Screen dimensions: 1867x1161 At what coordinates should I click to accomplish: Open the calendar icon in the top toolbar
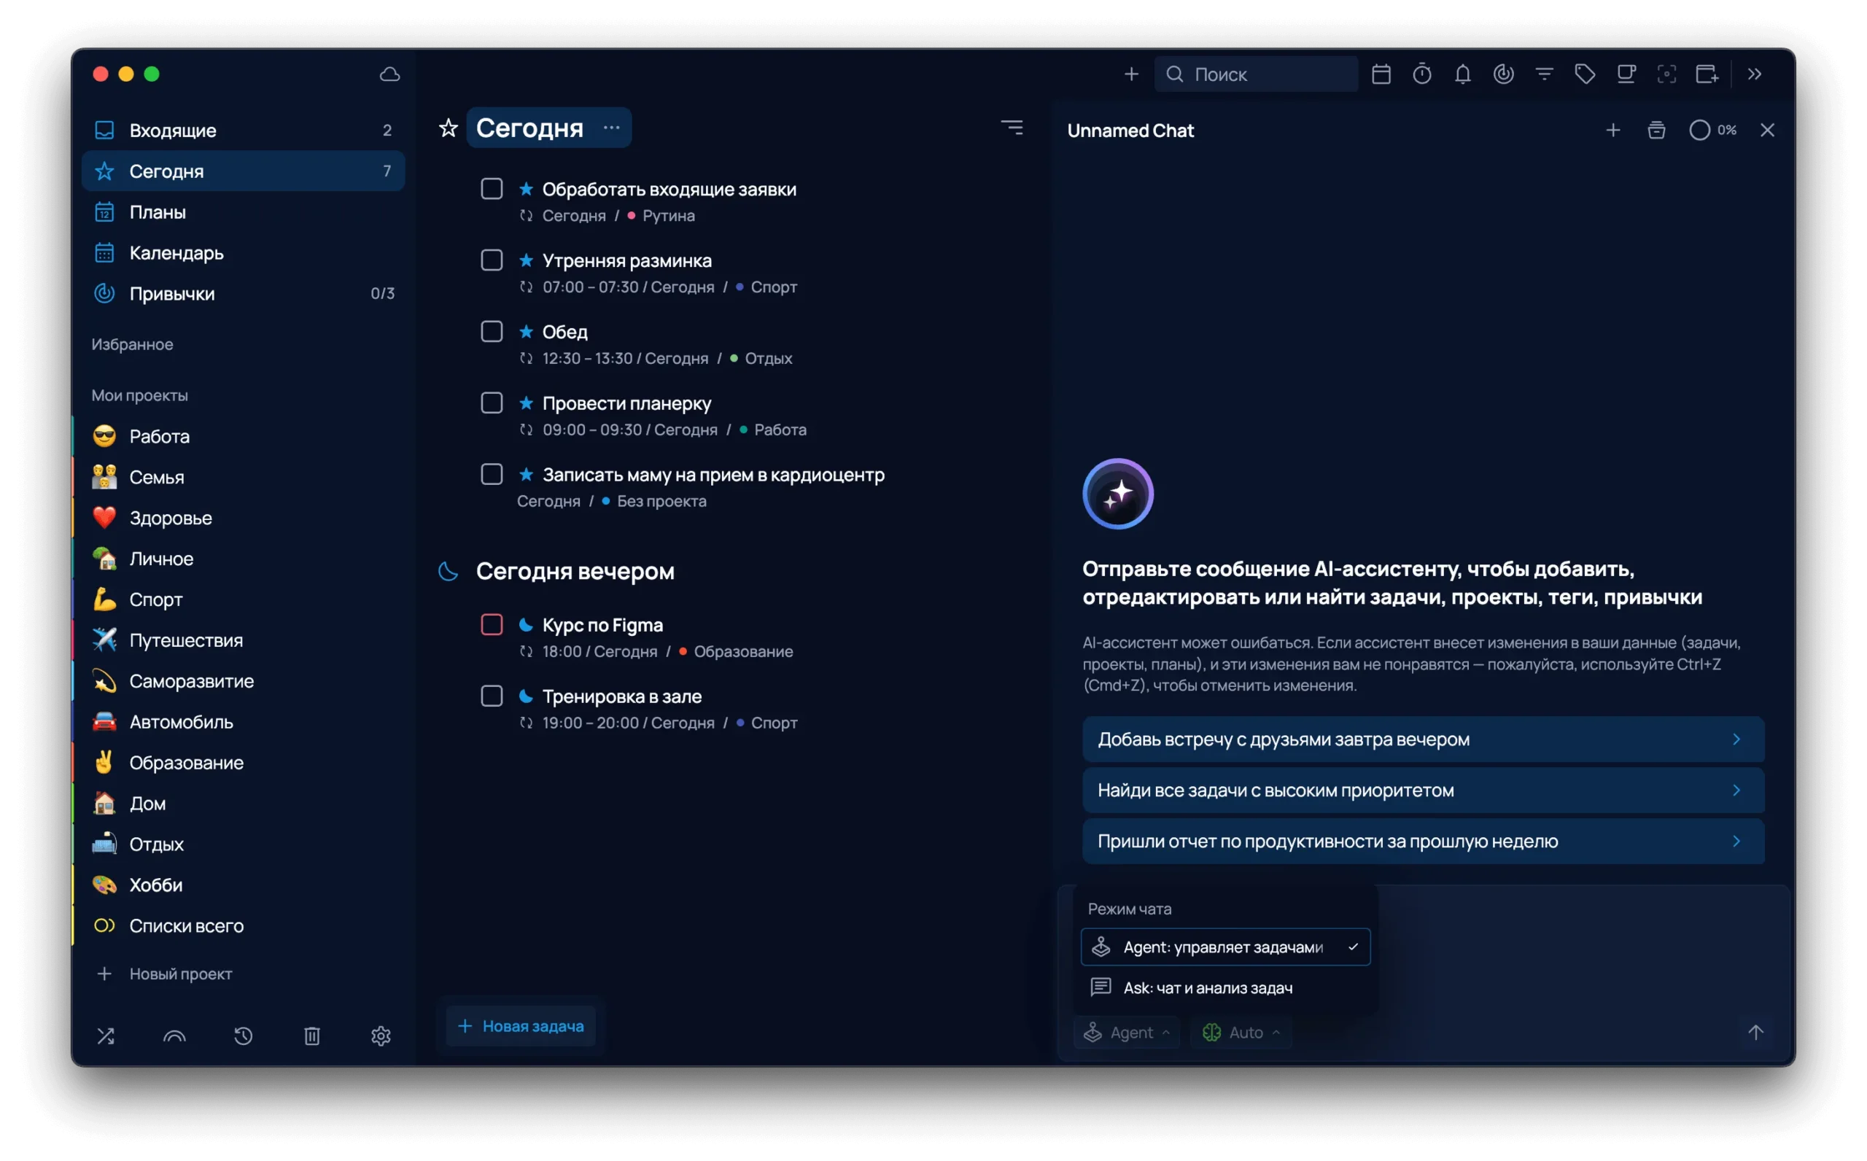1382,74
